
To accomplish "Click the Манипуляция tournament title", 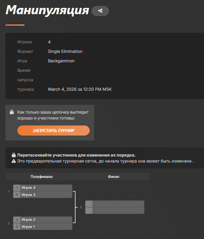I will (47, 10).
